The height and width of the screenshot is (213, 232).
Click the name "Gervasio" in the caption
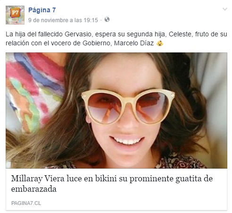point(78,34)
